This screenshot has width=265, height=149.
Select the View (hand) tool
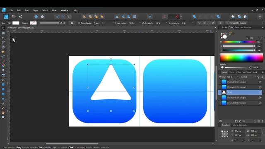tap(3, 113)
